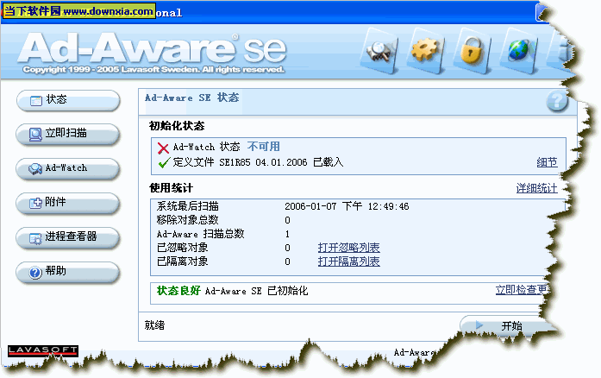The image size is (601, 378).
Task: Click the 已隔离对象 label
Action: pos(183,261)
